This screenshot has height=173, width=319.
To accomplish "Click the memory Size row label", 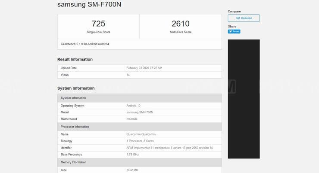I will click(63, 170).
